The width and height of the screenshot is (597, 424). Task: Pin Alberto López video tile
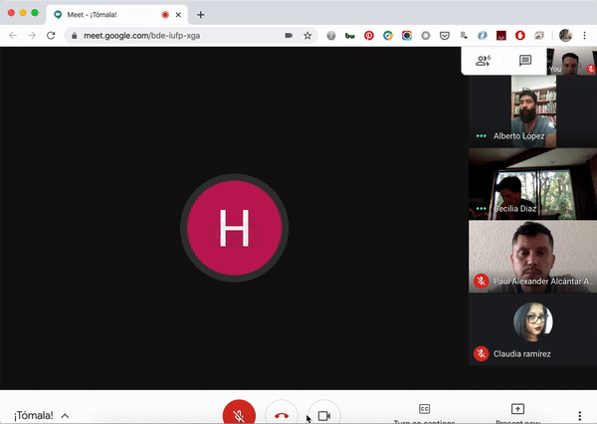[x=533, y=111]
